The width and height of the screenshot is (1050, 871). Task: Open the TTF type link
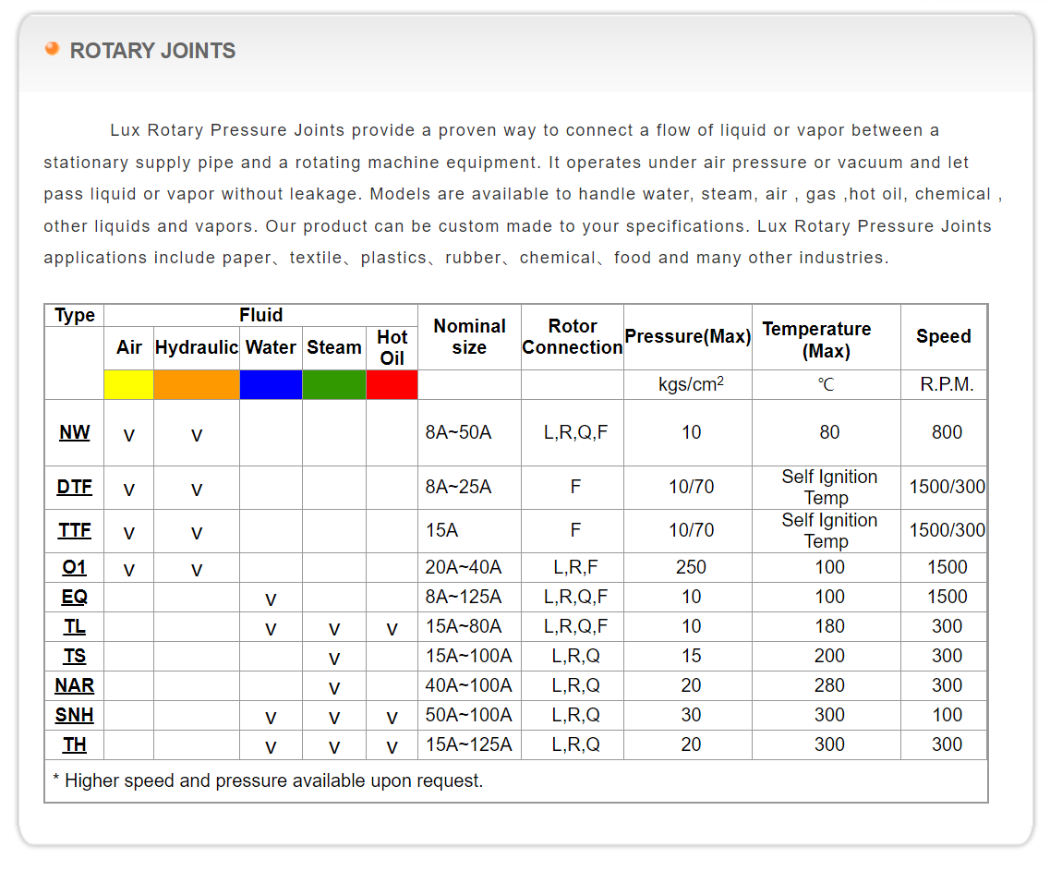coord(74,531)
